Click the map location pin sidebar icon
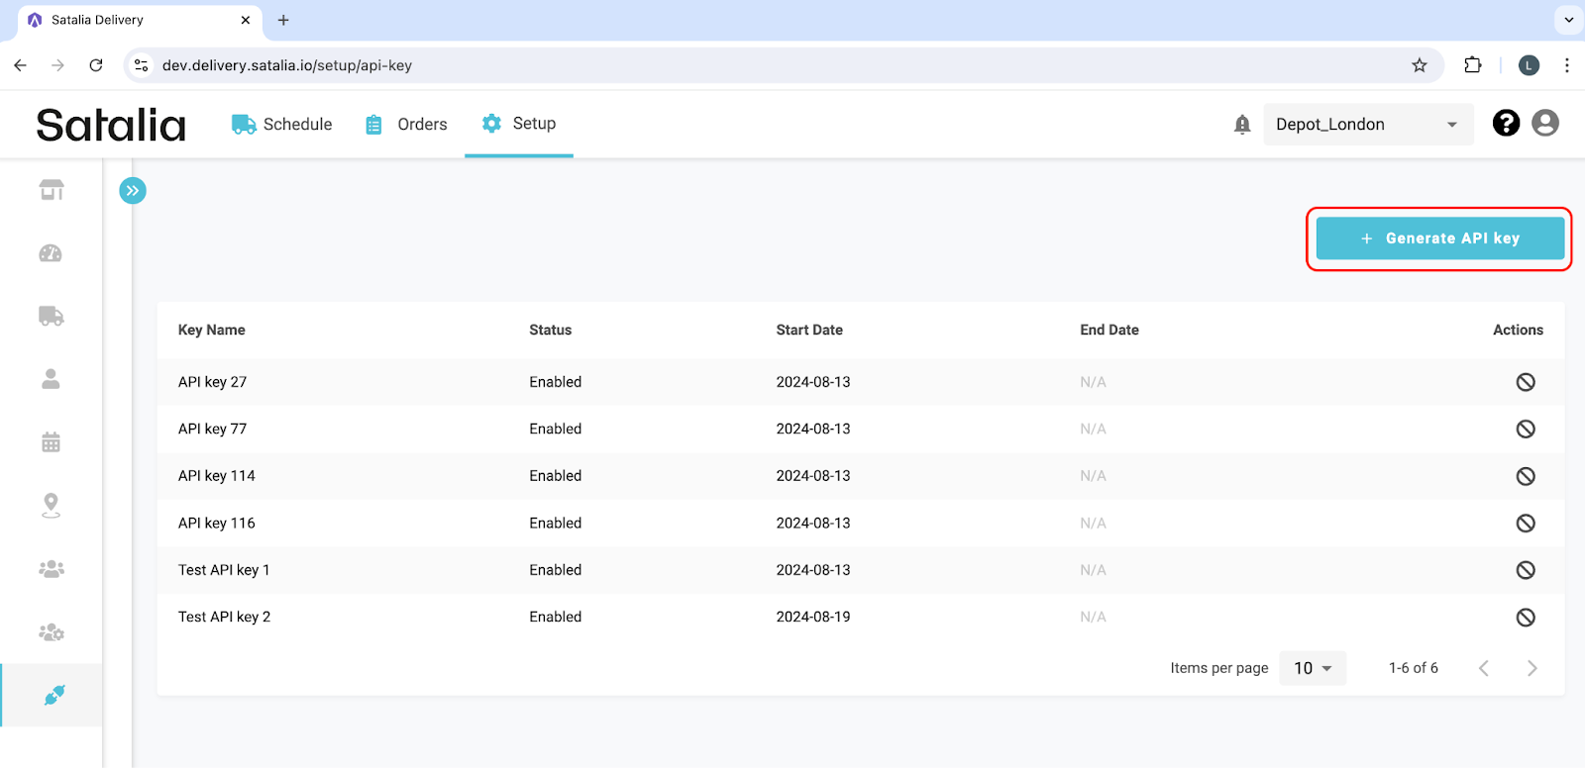Viewport: 1585px width, 768px height. (x=51, y=506)
